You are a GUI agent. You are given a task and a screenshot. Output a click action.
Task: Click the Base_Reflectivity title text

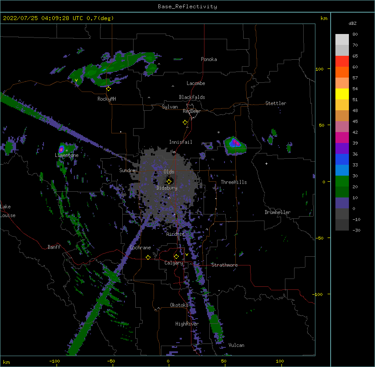[187, 7]
